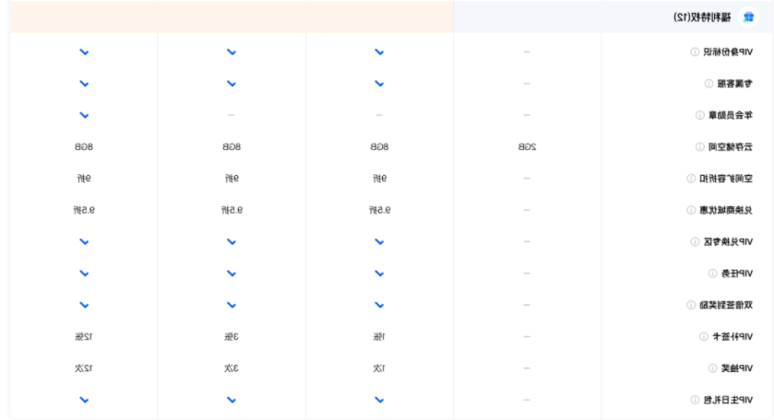Click the 2GB value in the 云存储空间 row

(527, 146)
